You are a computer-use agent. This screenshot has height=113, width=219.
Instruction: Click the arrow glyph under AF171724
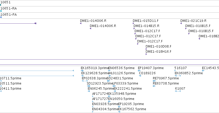[93, 96]
